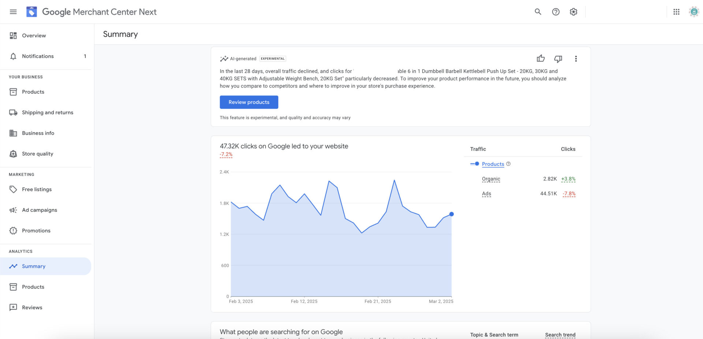
Task: Click the Products series legend marker
Action: [x=475, y=164]
